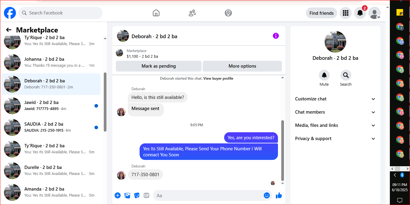Open Johanna's 2 bd 2 ba conversation

[51, 62]
